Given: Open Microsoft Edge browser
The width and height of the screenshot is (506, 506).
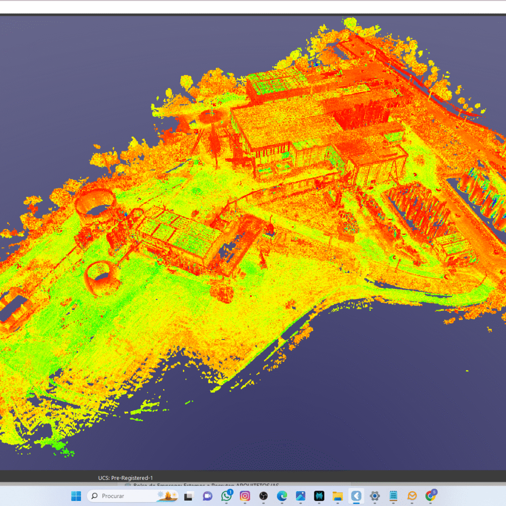Looking at the screenshot, I should [x=282, y=496].
